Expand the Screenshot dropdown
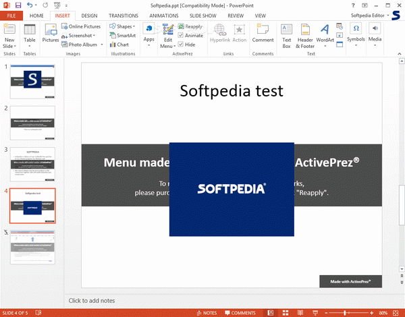 point(94,36)
